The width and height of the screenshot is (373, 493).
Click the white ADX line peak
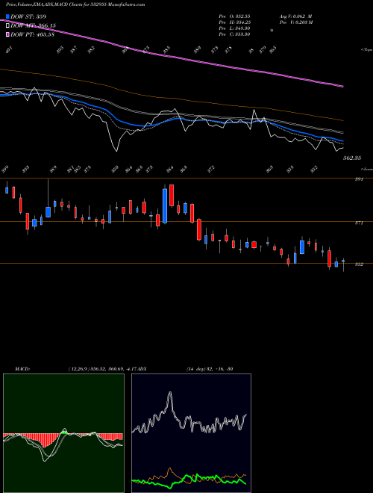170,393
